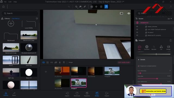This screenshot has height=98, width=174.
Task: Click the Home icon in the top toolbar
Action: coord(4,7)
